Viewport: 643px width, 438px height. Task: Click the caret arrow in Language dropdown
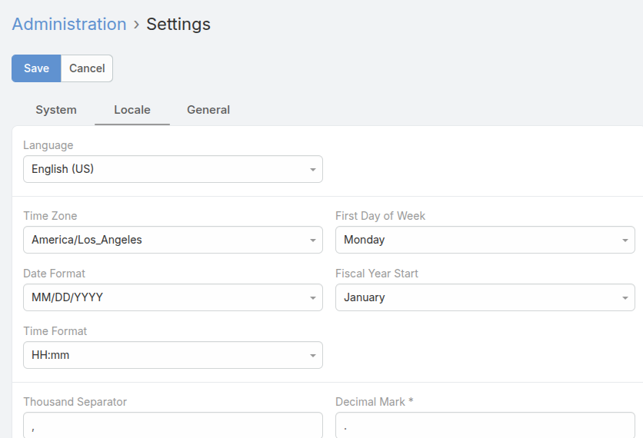pos(313,170)
